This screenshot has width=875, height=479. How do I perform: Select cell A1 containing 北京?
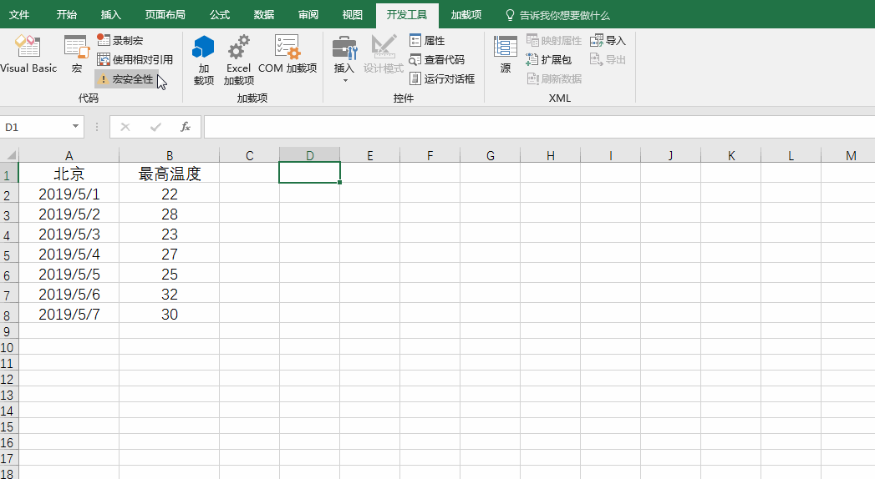coord(69,174)
